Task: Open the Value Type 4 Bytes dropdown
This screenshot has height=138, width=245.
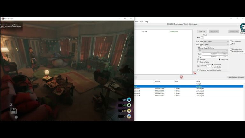Action: pyautogui.click(x=216, y=45)
